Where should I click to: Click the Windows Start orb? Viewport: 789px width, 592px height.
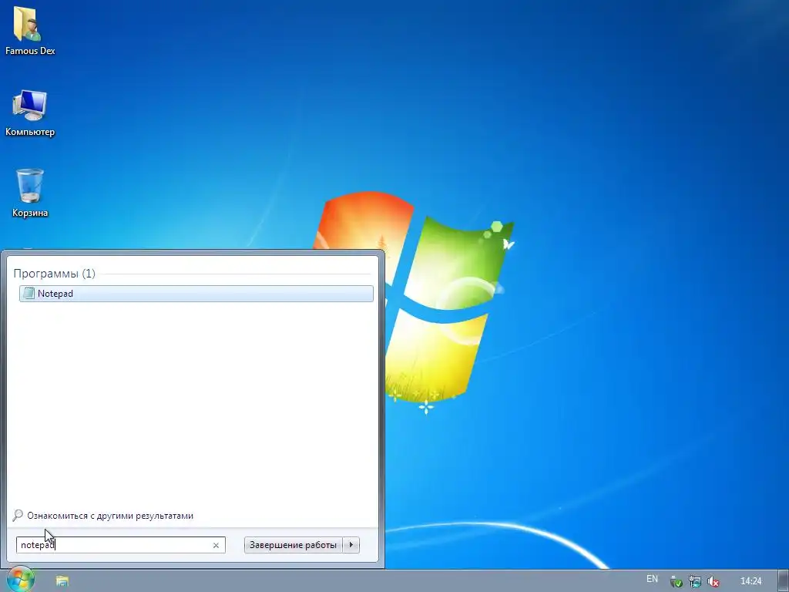pyautogui.click(x=20, y=580)
